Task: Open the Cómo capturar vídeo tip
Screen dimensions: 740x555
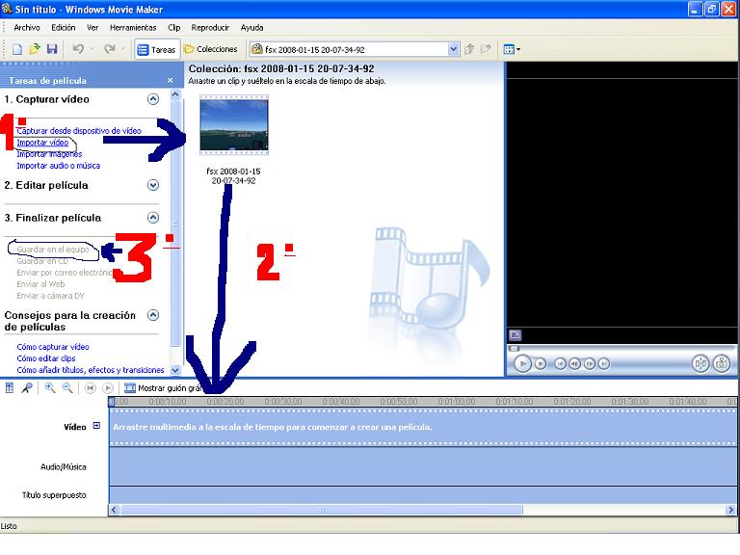Action: [53, 347]
